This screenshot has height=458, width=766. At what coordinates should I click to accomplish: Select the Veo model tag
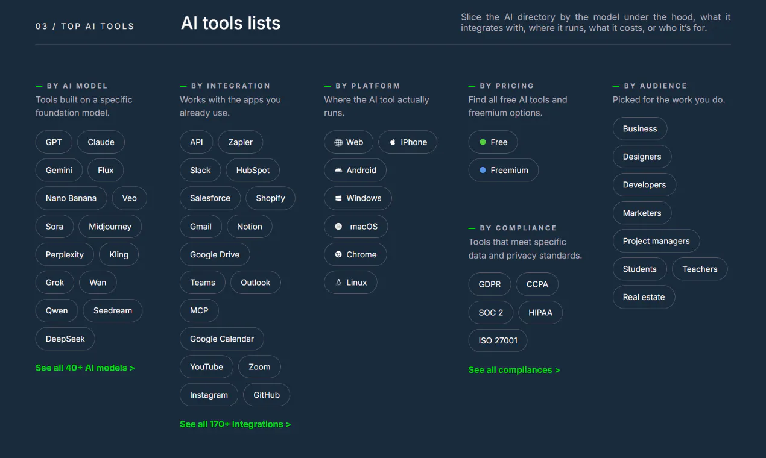130,198
